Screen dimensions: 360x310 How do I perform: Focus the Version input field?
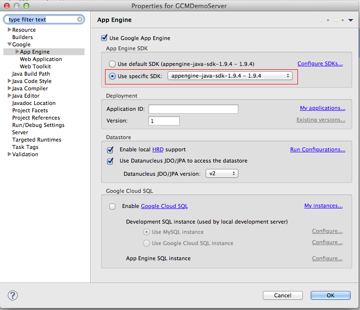(x=164, y=121)
